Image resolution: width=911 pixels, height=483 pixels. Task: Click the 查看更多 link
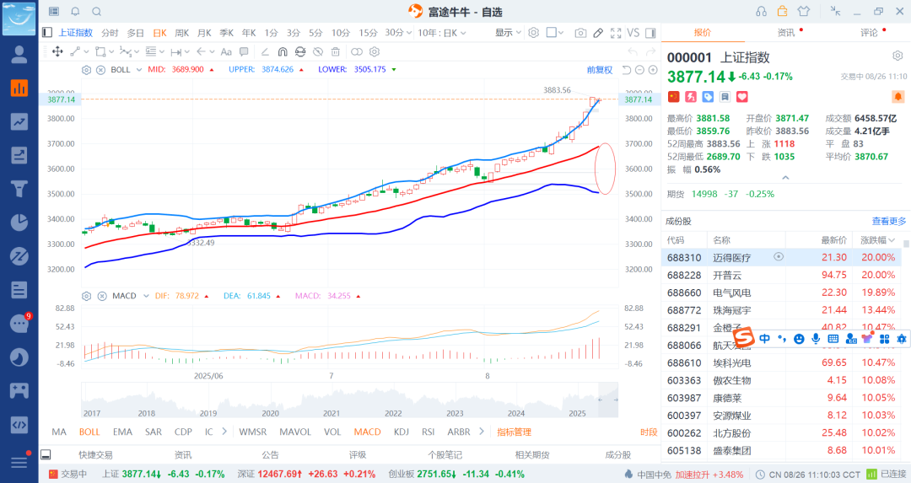pos(888,221)
